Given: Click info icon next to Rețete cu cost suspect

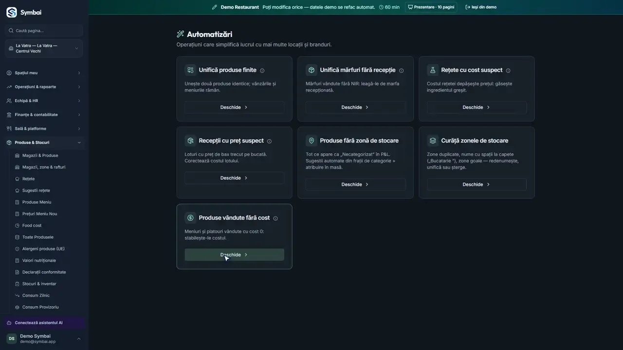Looking at the screenshot, I should (x=508, y=70).
